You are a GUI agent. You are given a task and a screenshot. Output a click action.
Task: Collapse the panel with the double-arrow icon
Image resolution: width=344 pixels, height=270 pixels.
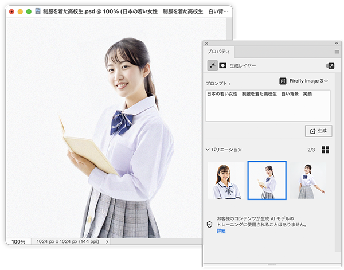tap(337, 43)
